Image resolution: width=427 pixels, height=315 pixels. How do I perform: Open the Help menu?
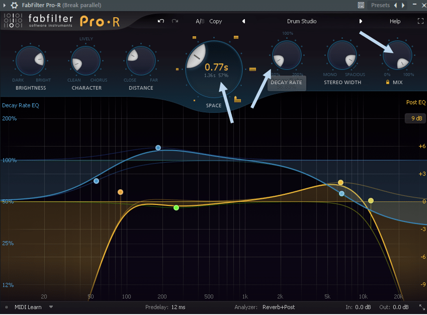(395, 21)
